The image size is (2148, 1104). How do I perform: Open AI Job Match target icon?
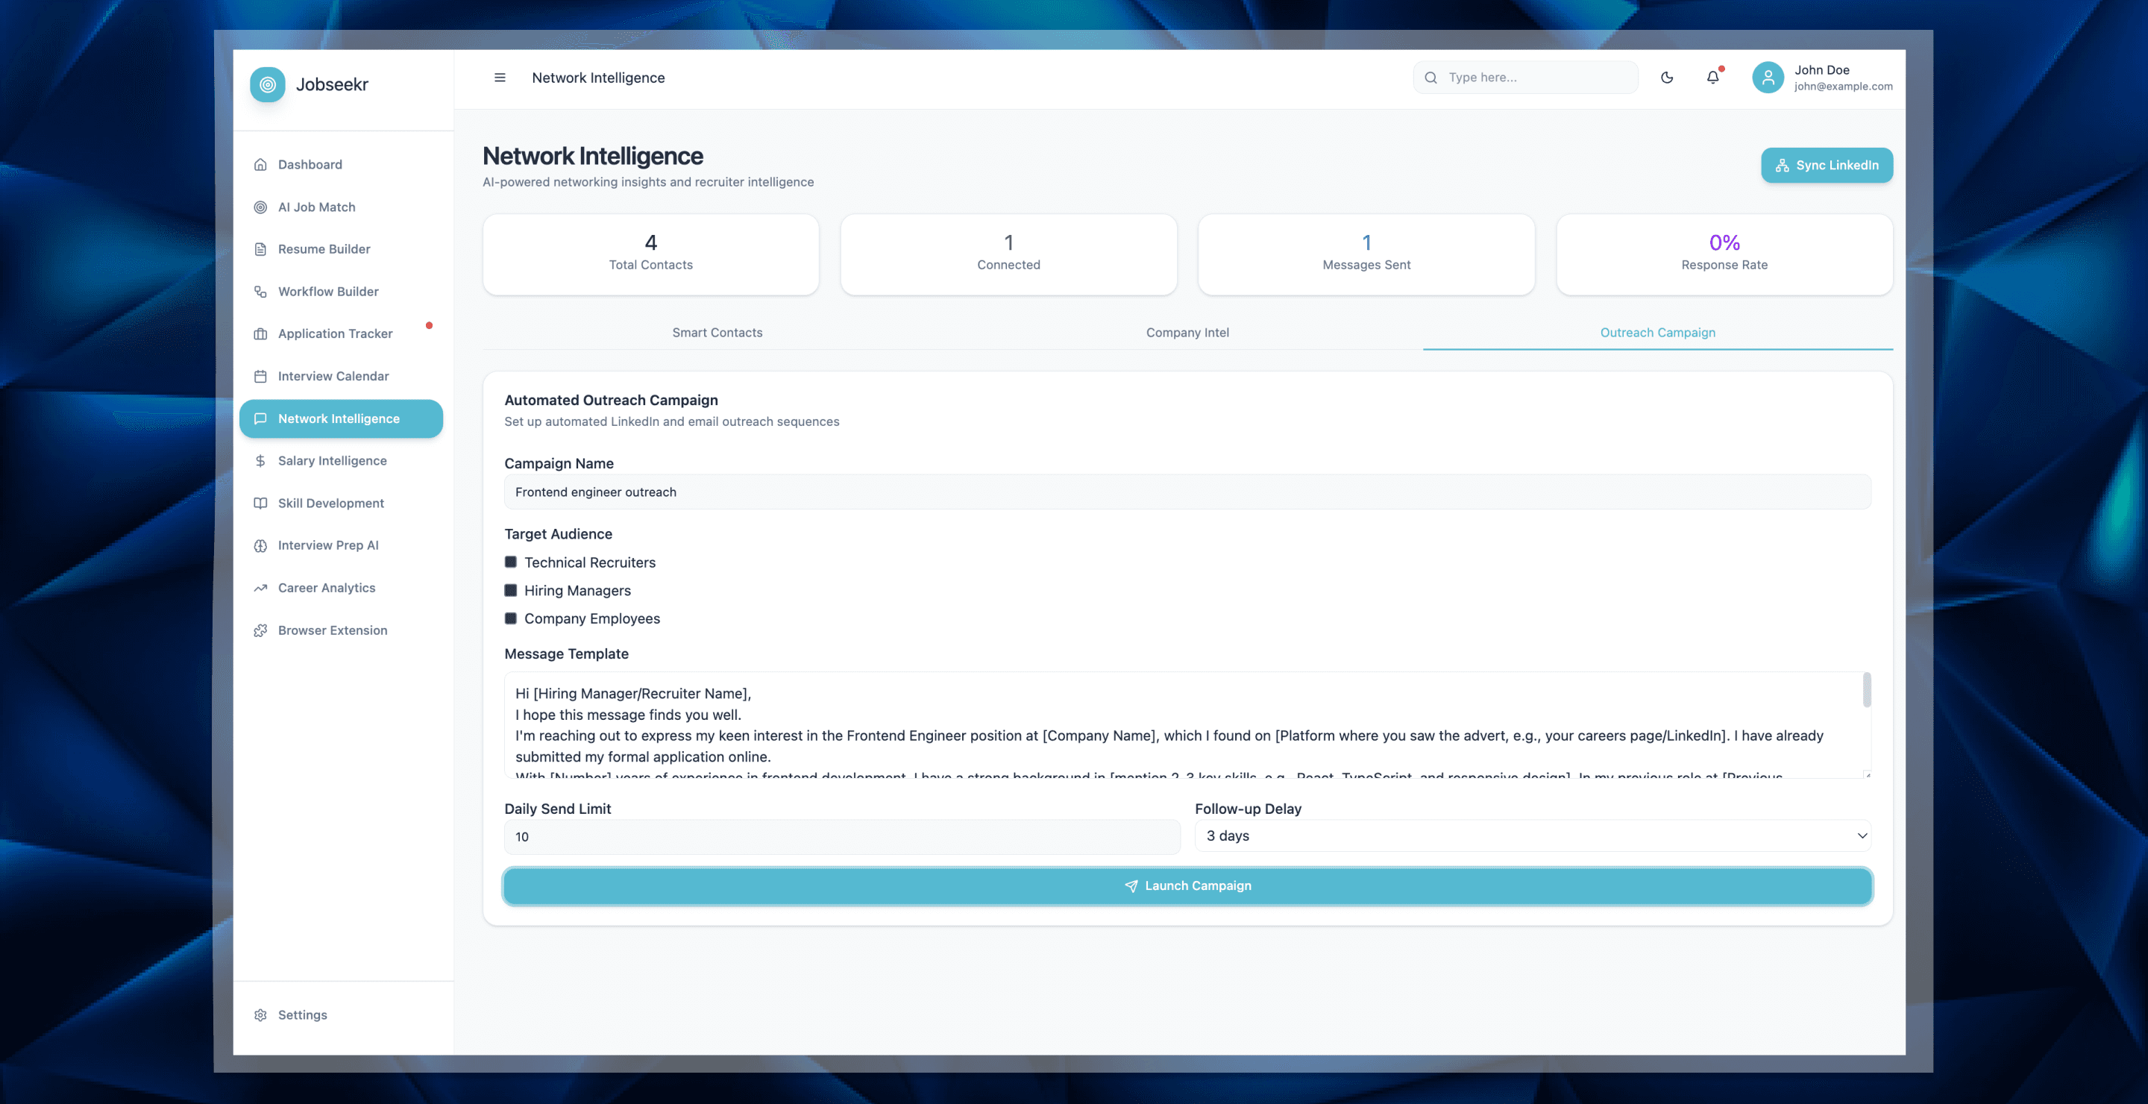coord(261,207)
